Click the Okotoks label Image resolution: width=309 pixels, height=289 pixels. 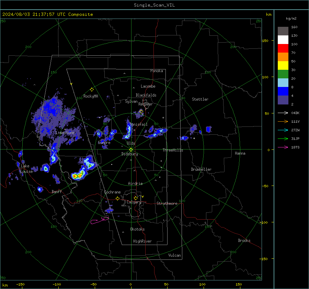(137, 229)
